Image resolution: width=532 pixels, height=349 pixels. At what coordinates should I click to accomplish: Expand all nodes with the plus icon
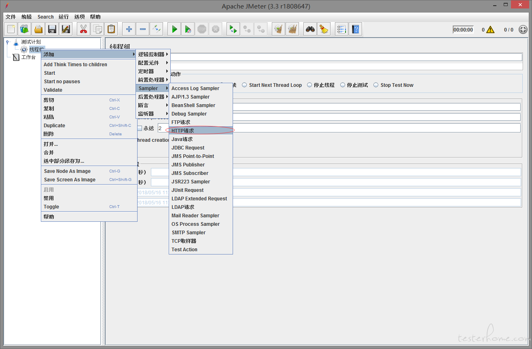click(129, 29)
